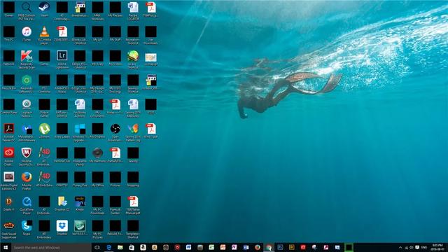Open File Explorer from the taskbar
This screenshot has width=448, height=252.
point(120,247)
